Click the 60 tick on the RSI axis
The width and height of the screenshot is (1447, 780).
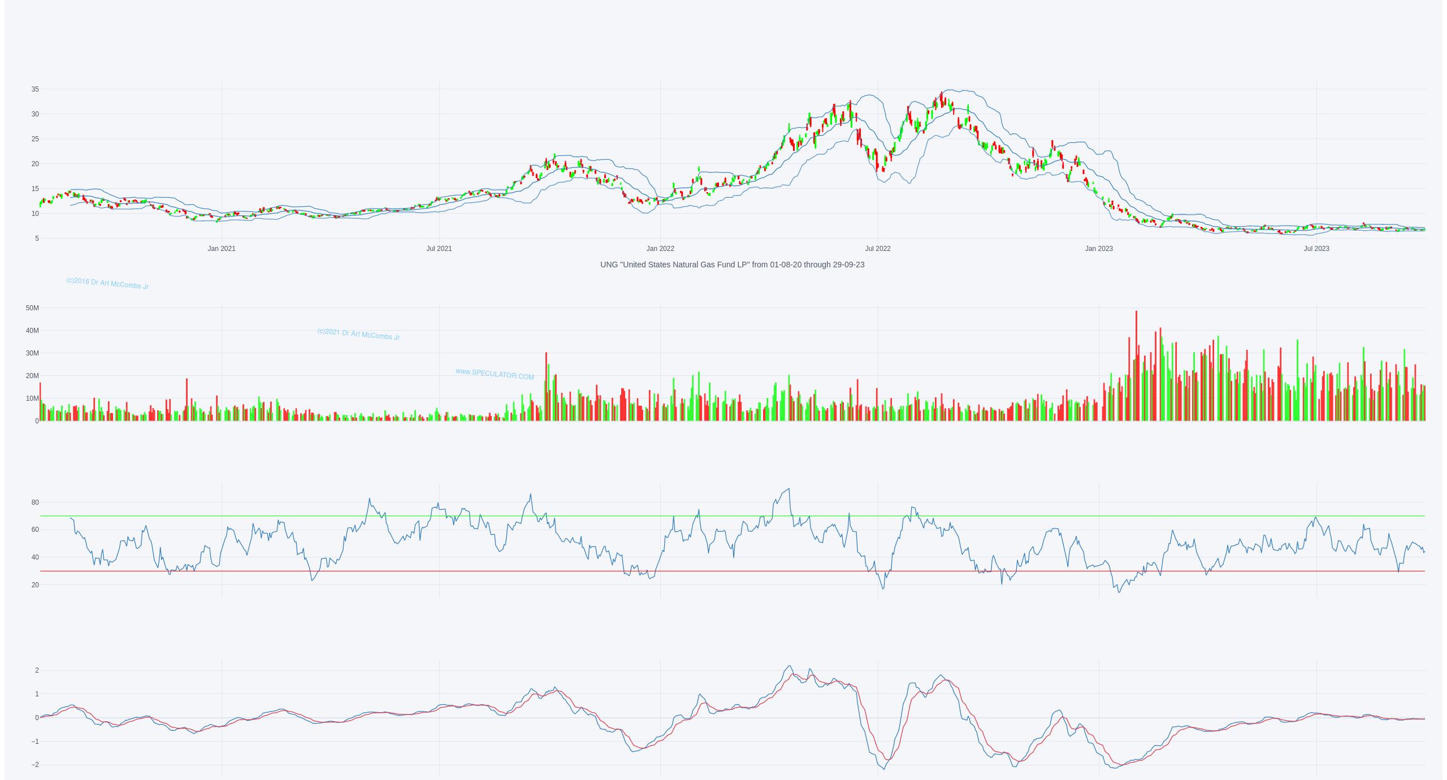pos(35,530)
